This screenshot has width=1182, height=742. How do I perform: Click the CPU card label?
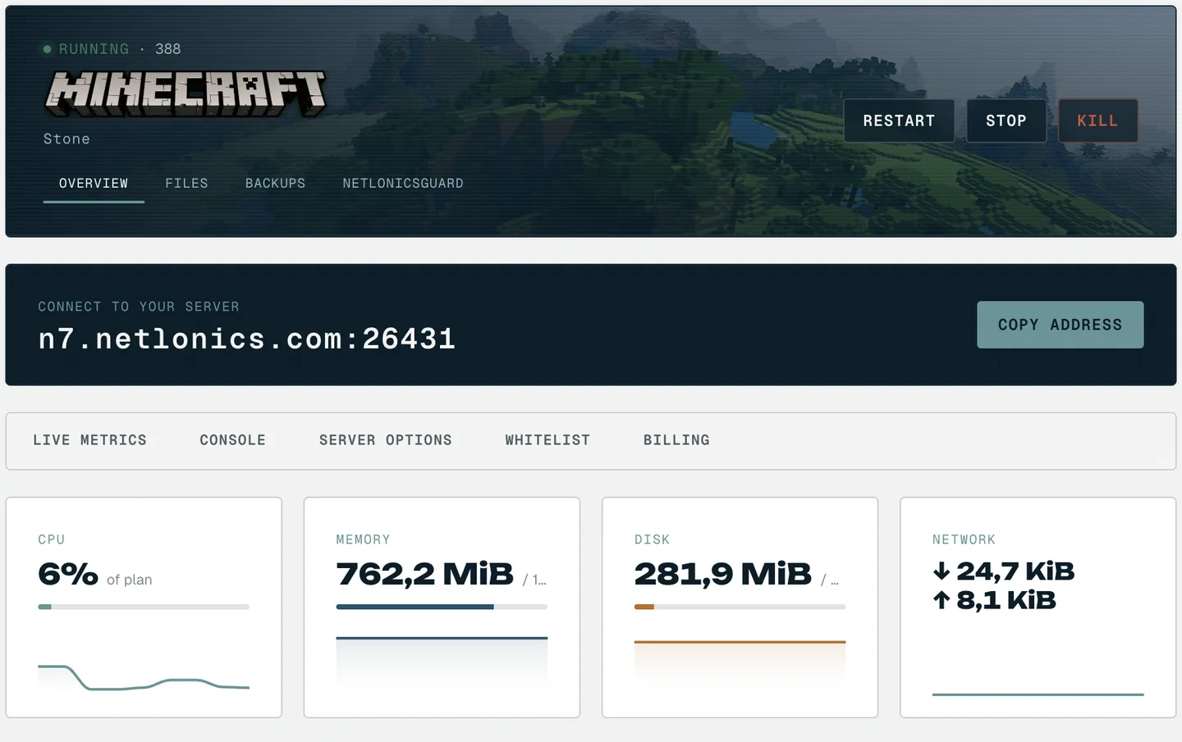pyautogui.click(x=51, y=539)
